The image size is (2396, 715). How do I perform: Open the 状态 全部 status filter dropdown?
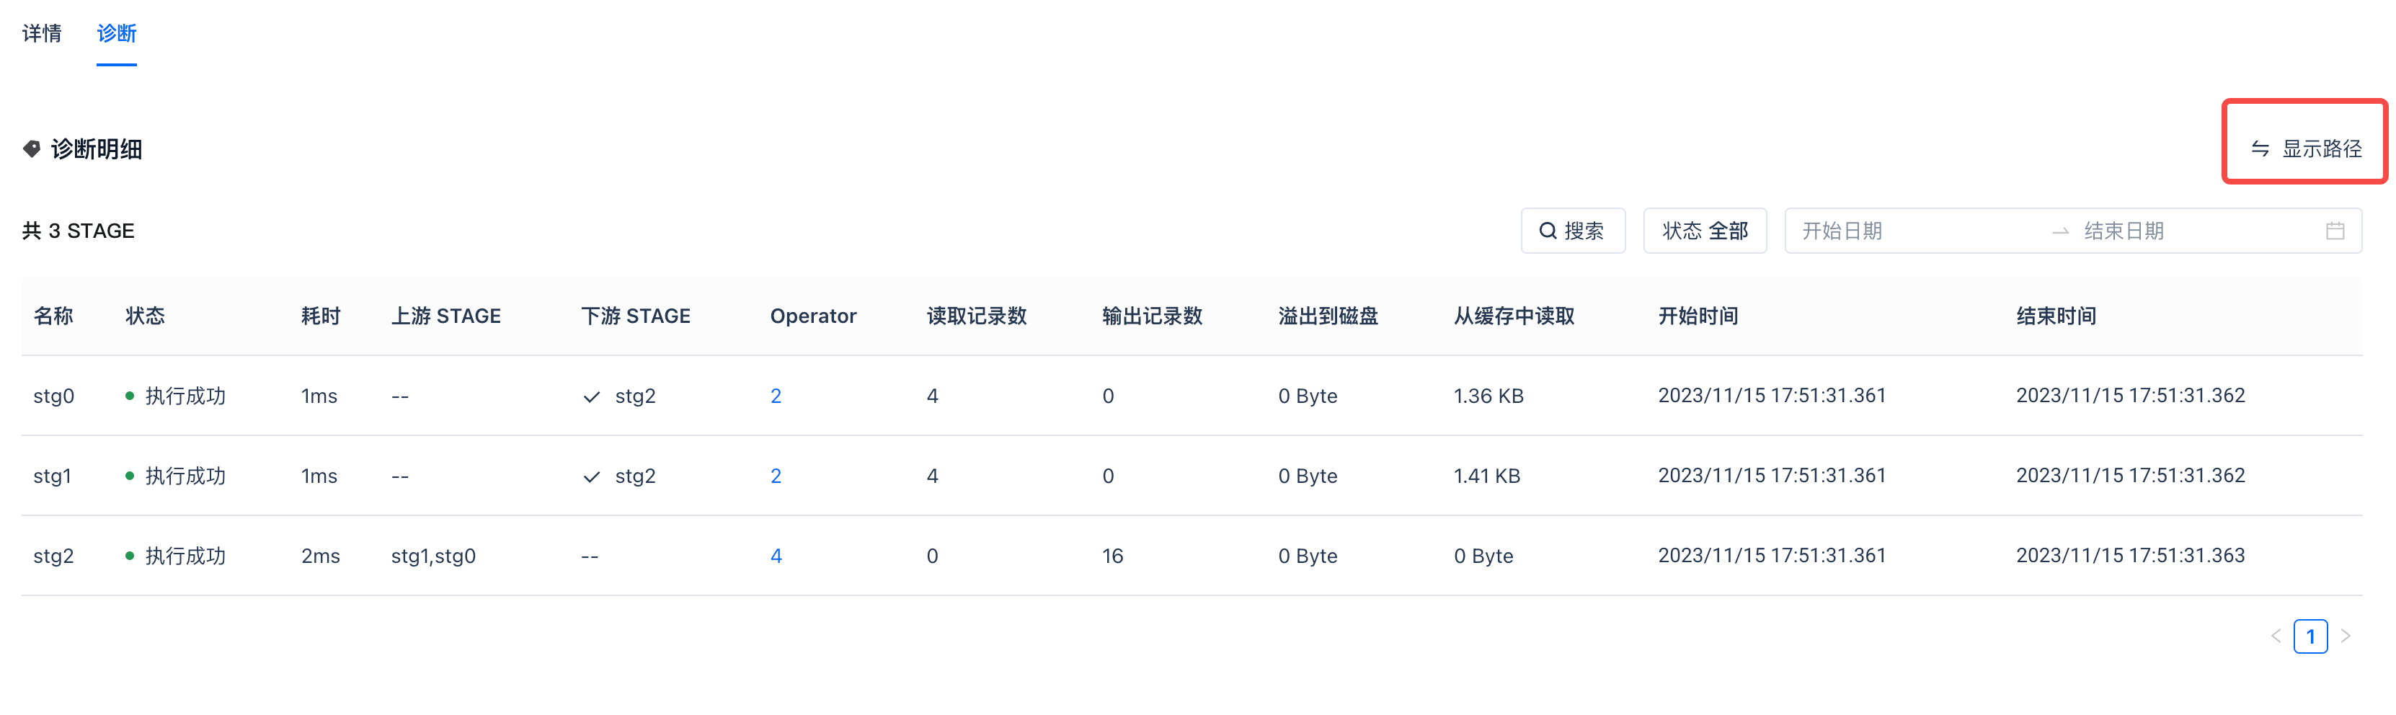1704,231
